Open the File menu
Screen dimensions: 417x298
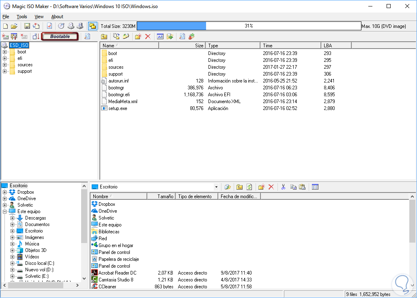[x=6, y=17]
